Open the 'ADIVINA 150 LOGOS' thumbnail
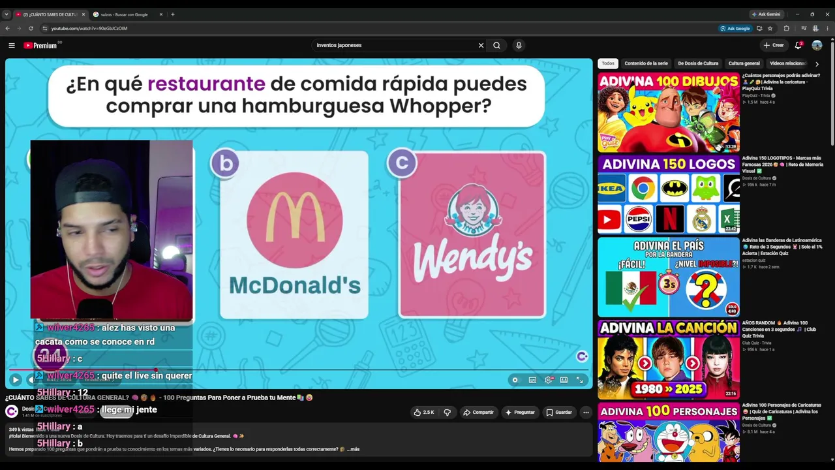 click(669, 195)
